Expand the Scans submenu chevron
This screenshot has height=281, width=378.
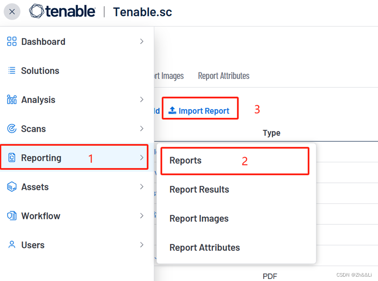[x=142, y=129]
